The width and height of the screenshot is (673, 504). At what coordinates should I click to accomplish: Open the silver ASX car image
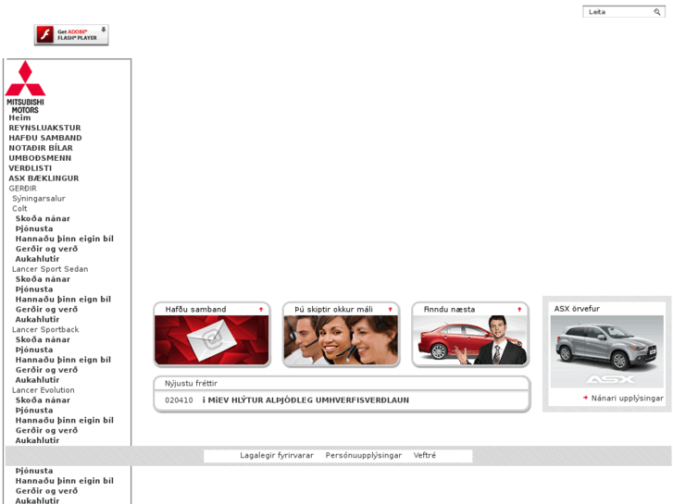[607, 351]
